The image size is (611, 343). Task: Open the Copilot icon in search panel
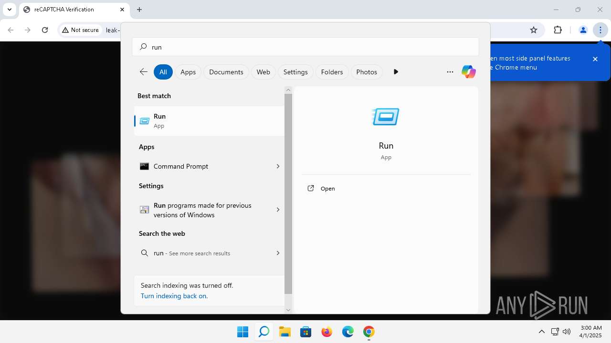pos(468,72)
